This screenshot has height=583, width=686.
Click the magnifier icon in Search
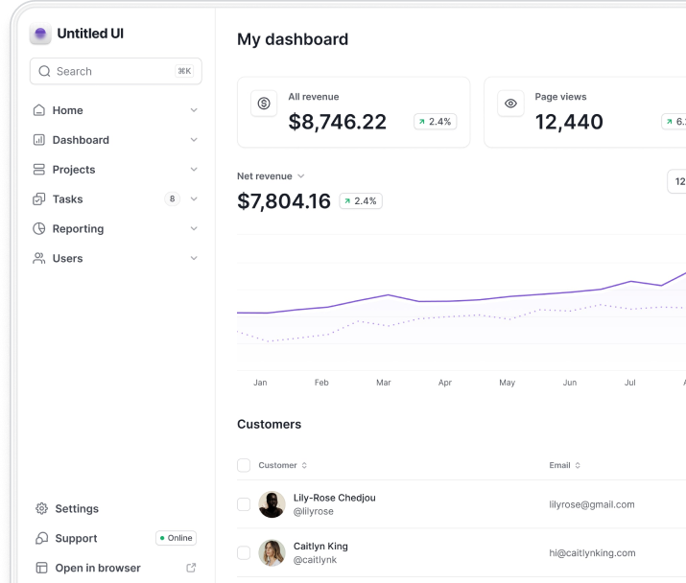click(44, 71)
